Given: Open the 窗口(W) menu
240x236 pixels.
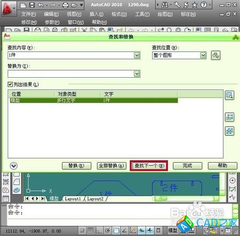Looking at the screenshot, I should (75, 22).
